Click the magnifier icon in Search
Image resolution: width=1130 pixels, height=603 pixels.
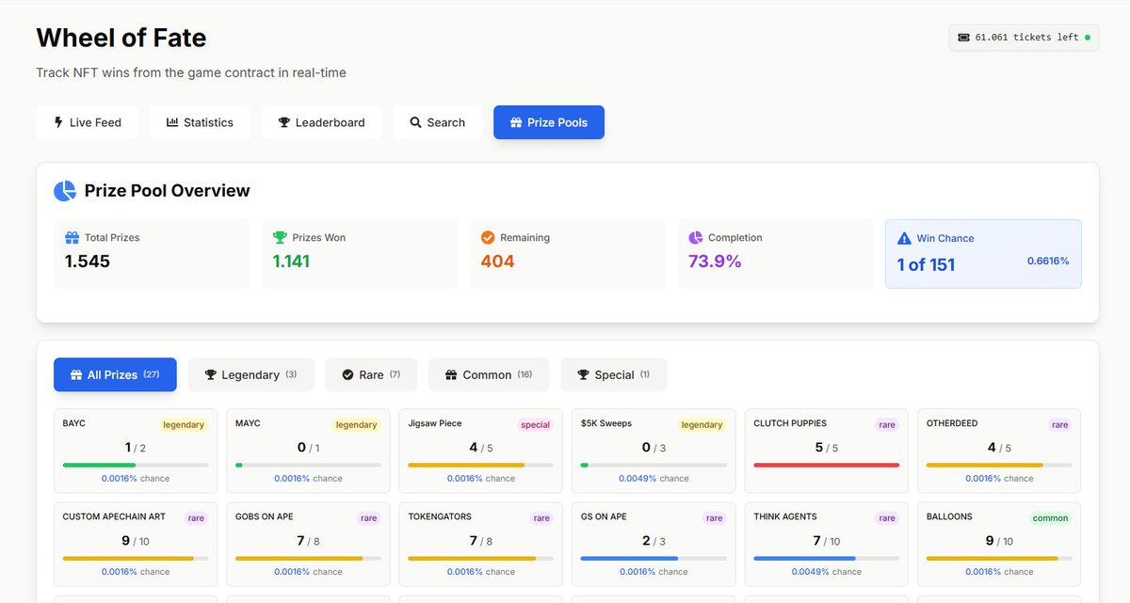point(415,122)
